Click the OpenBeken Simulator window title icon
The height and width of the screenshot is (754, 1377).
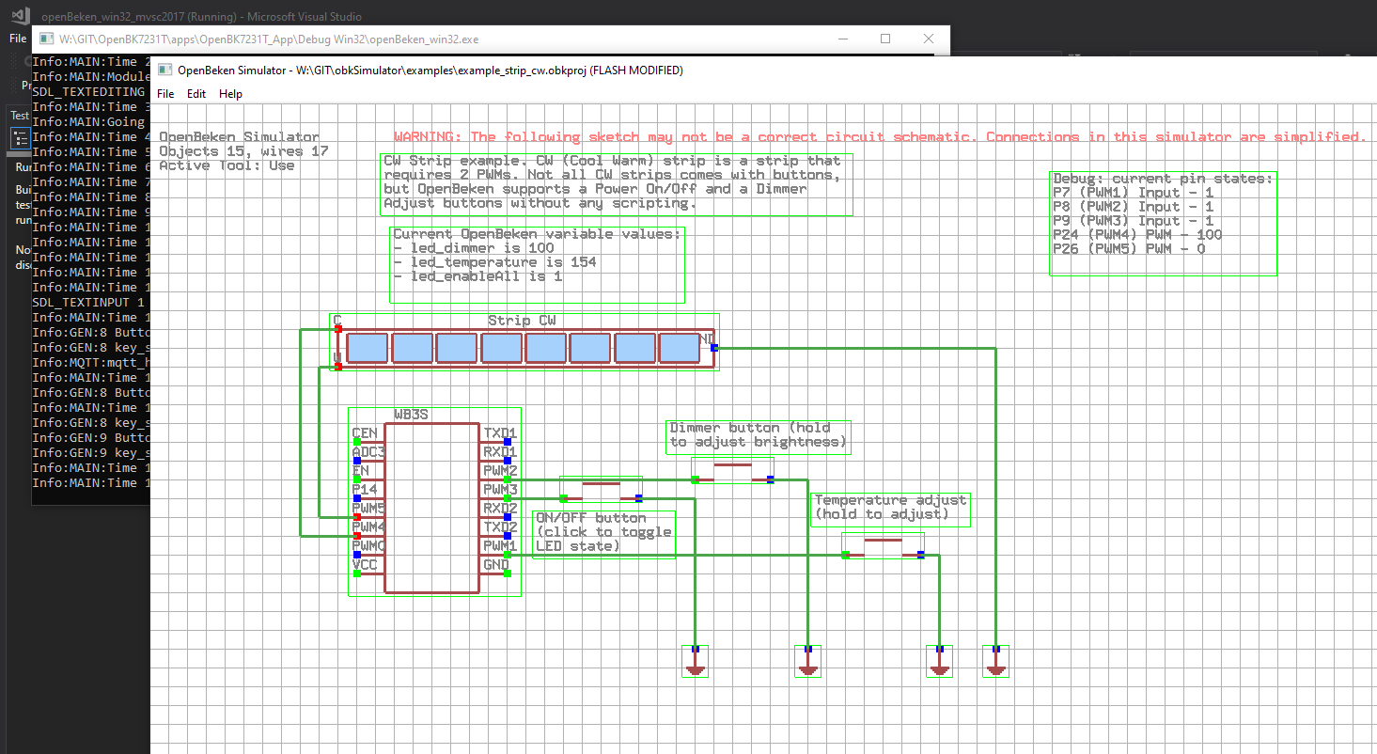coord(165,70)
